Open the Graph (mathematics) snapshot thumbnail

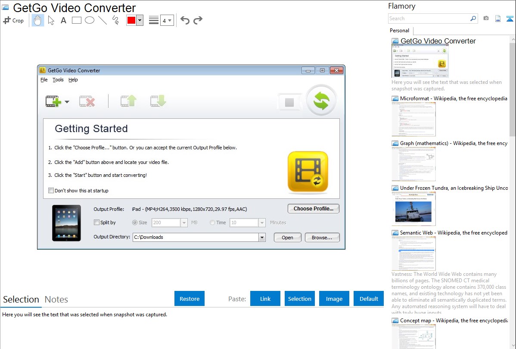click(x=413, y=164)
